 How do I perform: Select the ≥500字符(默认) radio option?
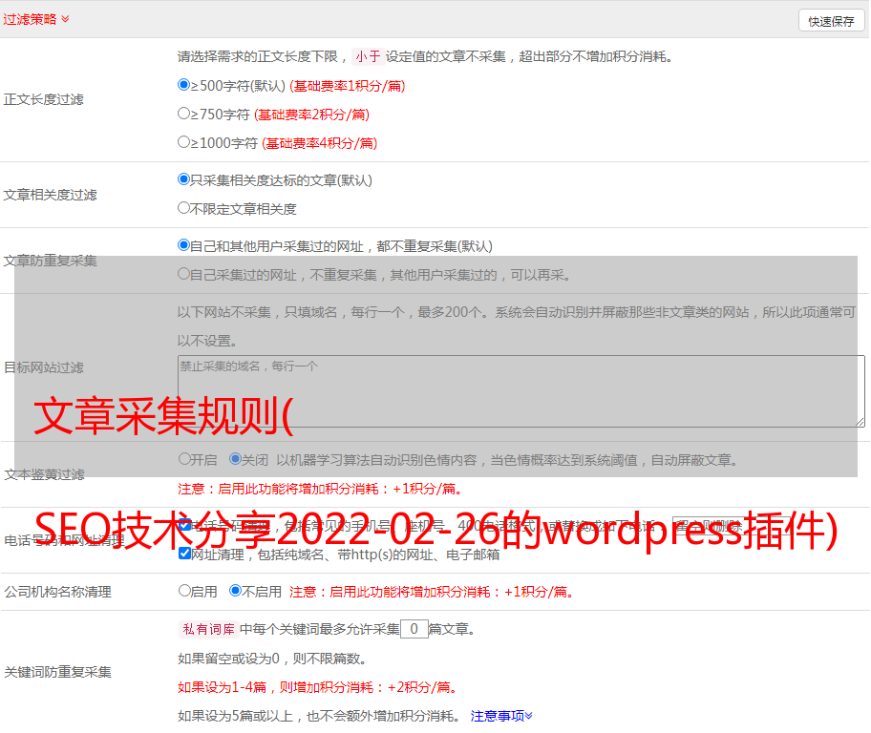pos(183,84)
